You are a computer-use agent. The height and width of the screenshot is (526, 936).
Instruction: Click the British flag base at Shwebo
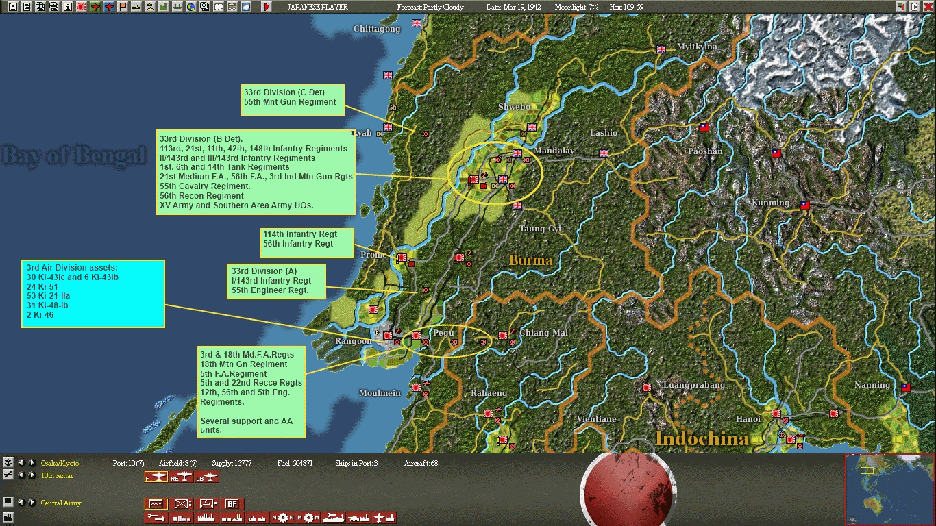(x=531, y=127)
